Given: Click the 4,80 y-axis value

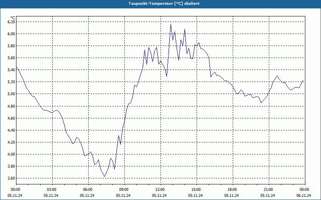Looking at the screenshot, I should click(12, 106).
